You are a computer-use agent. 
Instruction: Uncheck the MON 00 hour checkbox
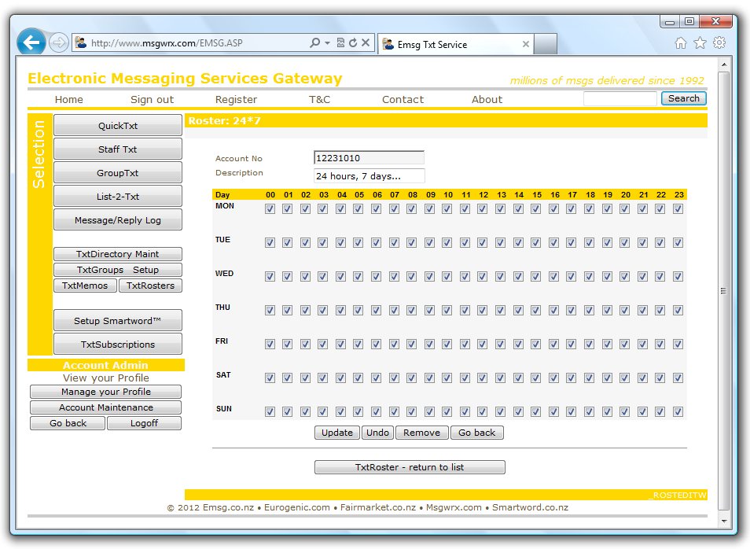click(270, 209)
